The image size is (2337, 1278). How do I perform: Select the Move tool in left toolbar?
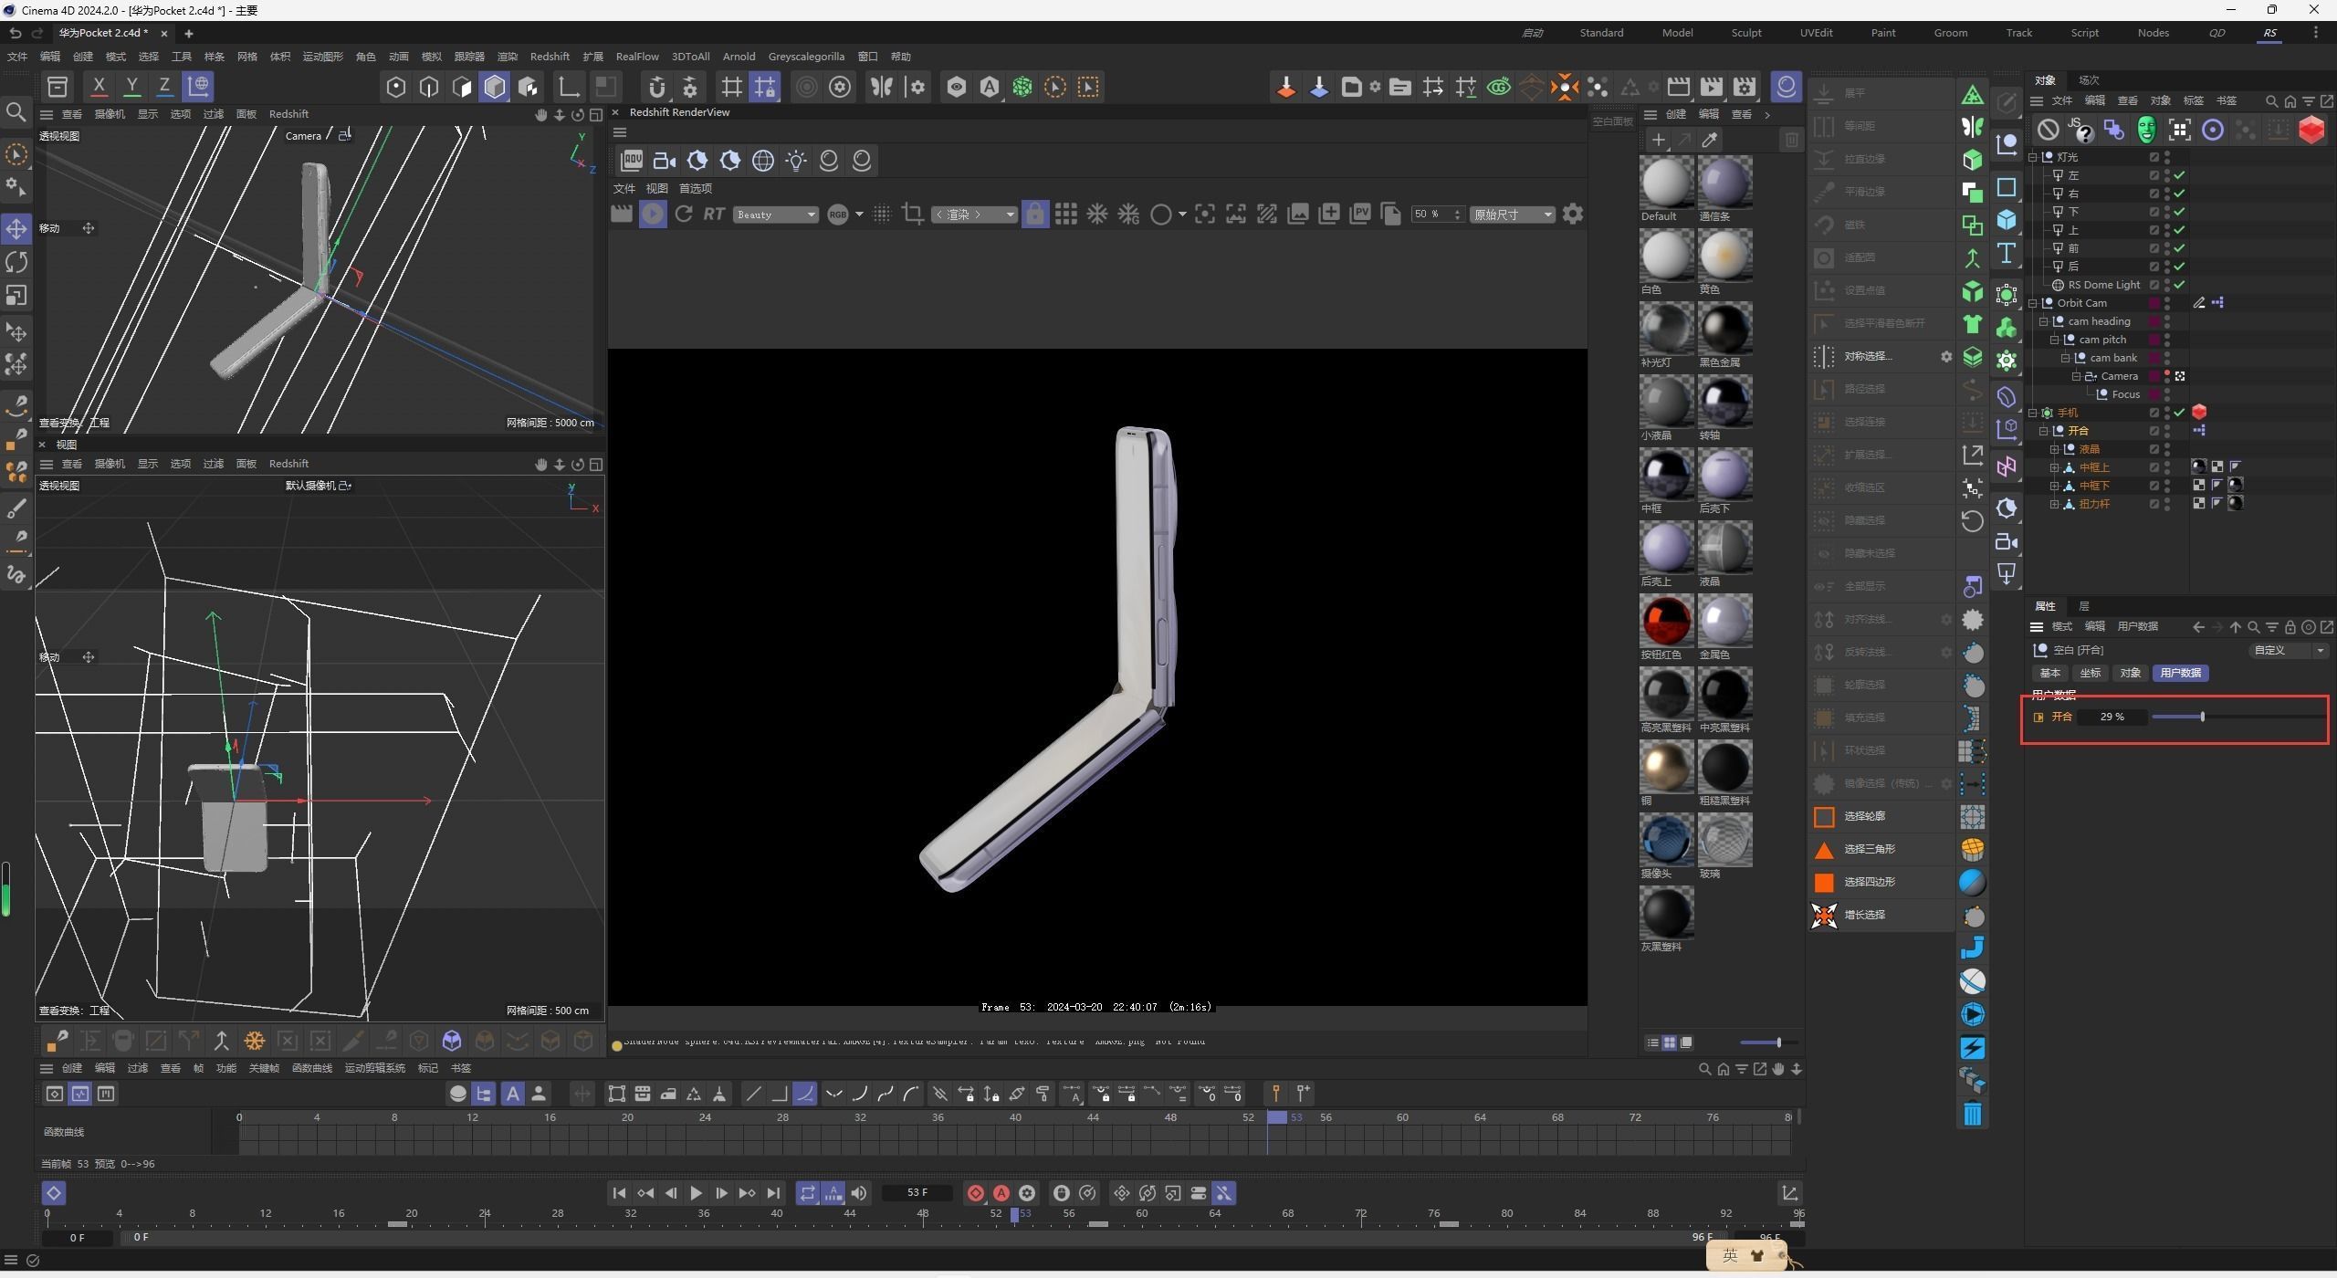[x=16, y=228]
